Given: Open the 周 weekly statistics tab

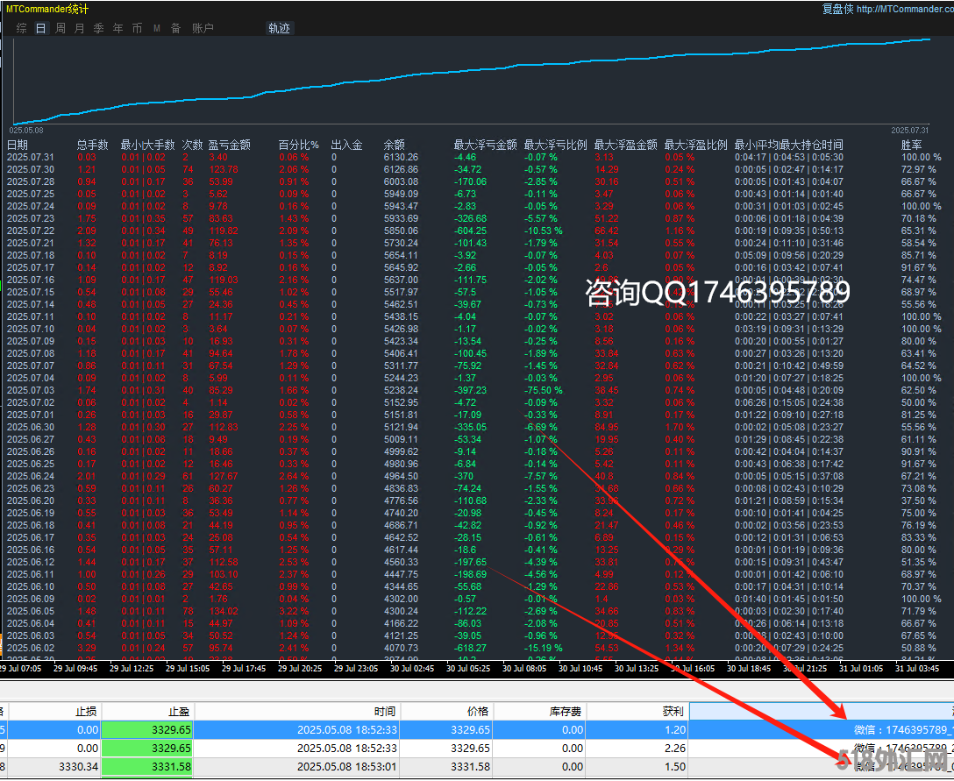Looking at the screenshot, I should tap(61, 28).
